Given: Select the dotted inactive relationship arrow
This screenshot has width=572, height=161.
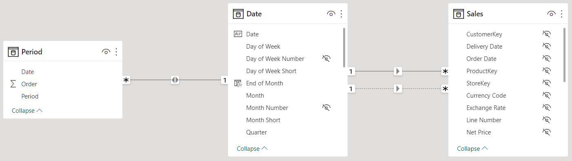Looking at the screenshot, I should (398, 89).
